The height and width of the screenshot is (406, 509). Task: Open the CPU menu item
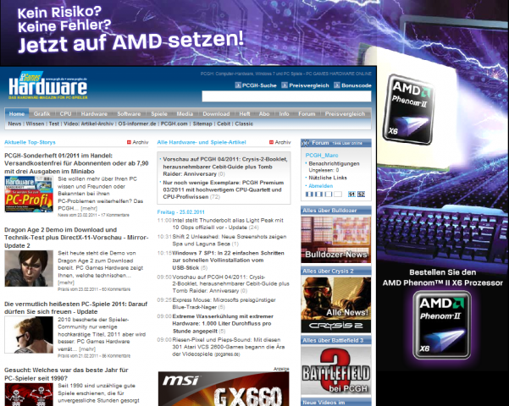(x=65, y=114)
